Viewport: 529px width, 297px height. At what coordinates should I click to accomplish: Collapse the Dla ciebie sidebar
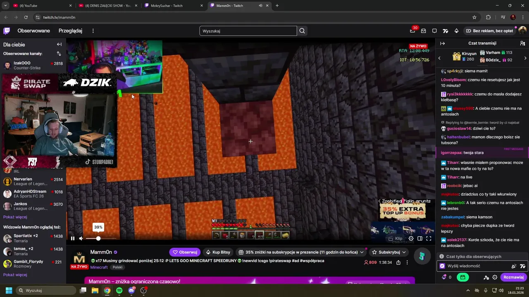(x=59, y=45)
